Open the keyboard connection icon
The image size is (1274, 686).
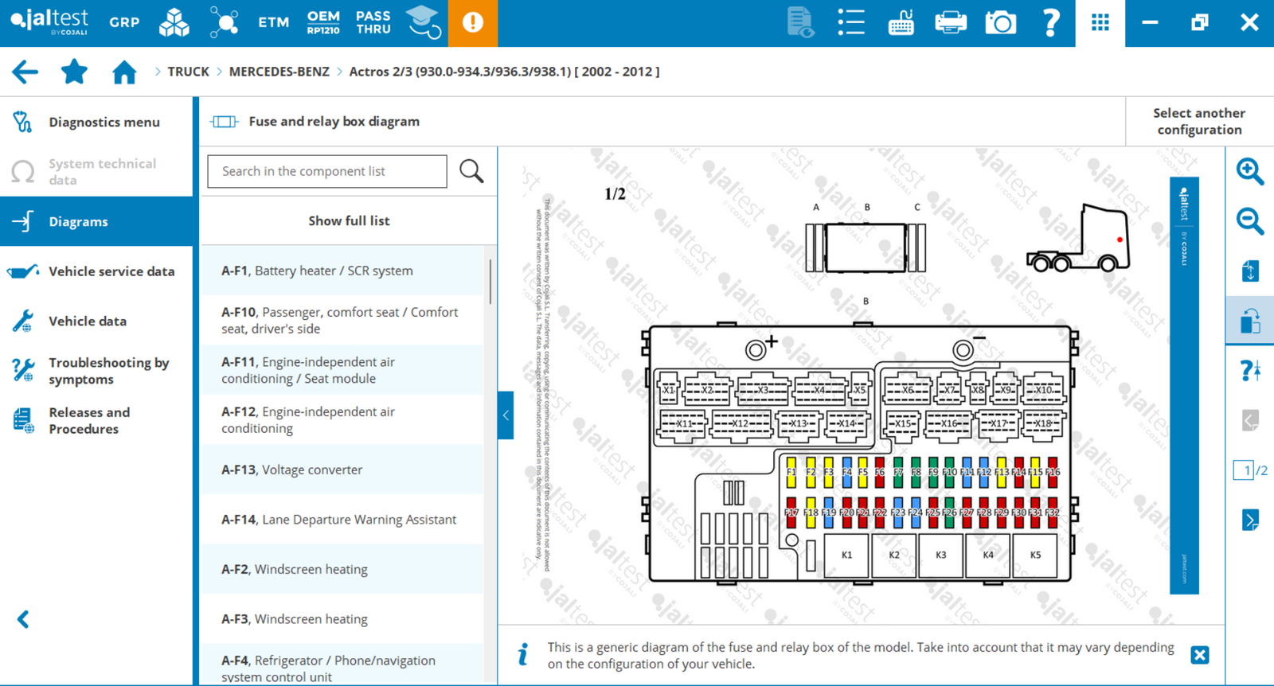pyautogui.click(x=901, y=22)
